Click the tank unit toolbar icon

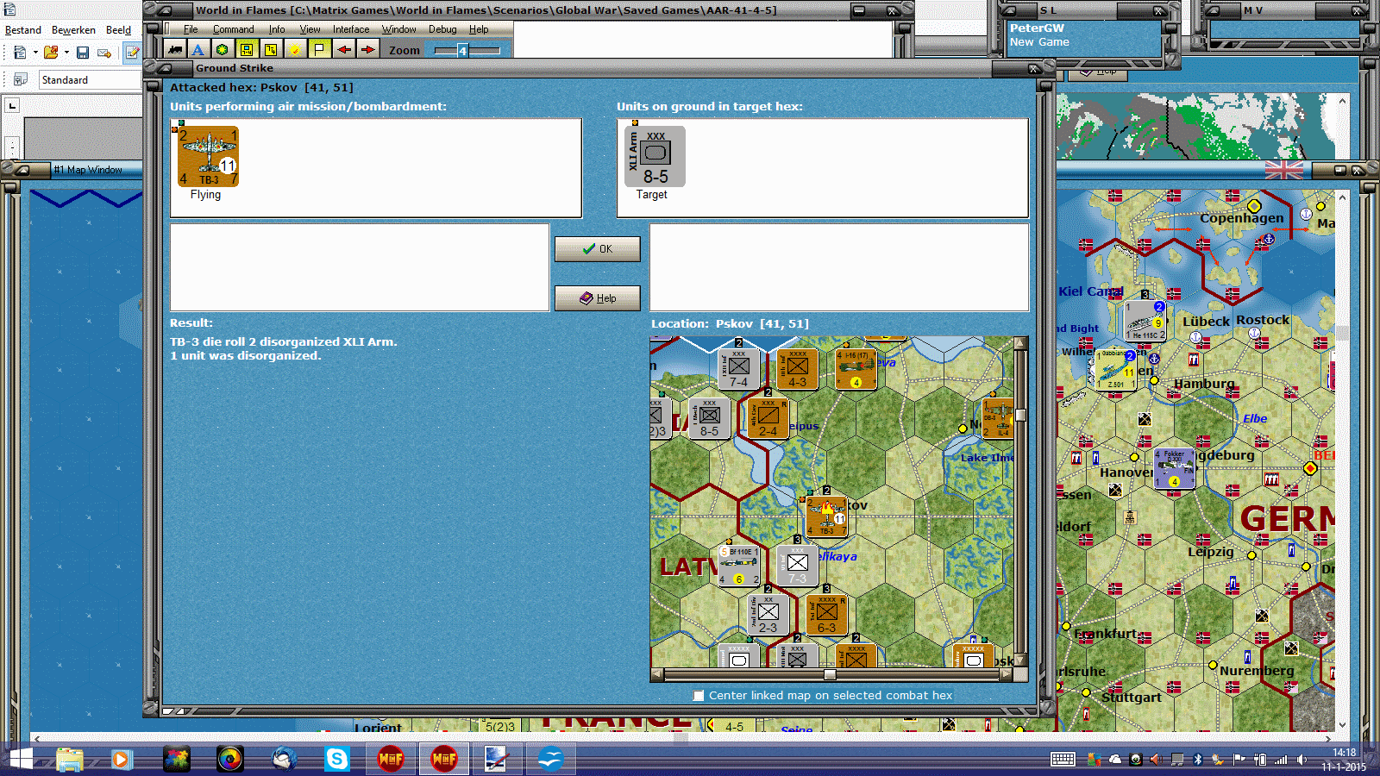click(x=175, y=49)
